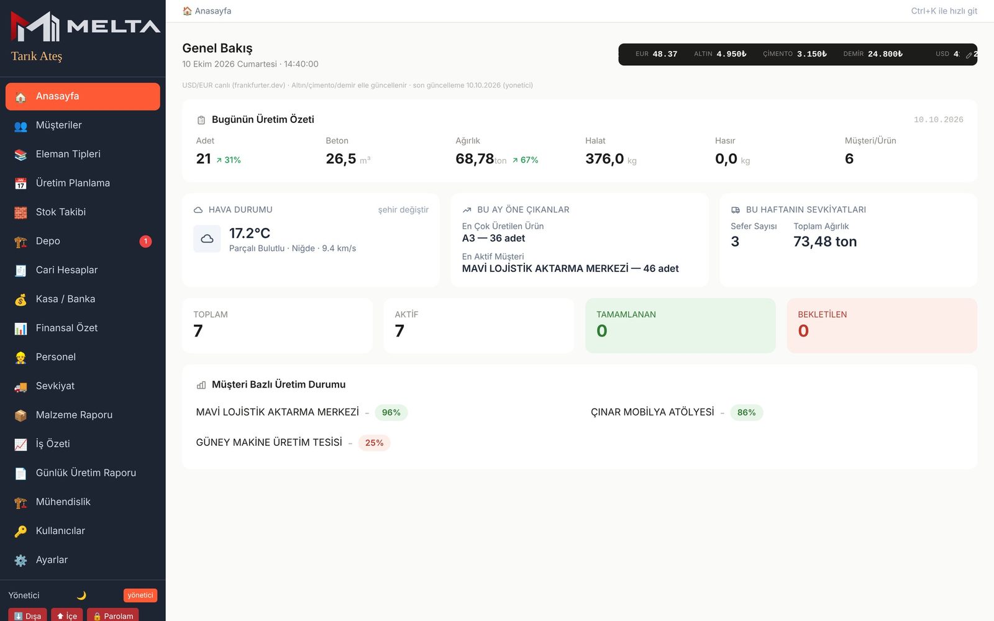Click the pencil edit icon on price ticker
The height and width of the screenshot is (621, 994).
coord(969,55)
